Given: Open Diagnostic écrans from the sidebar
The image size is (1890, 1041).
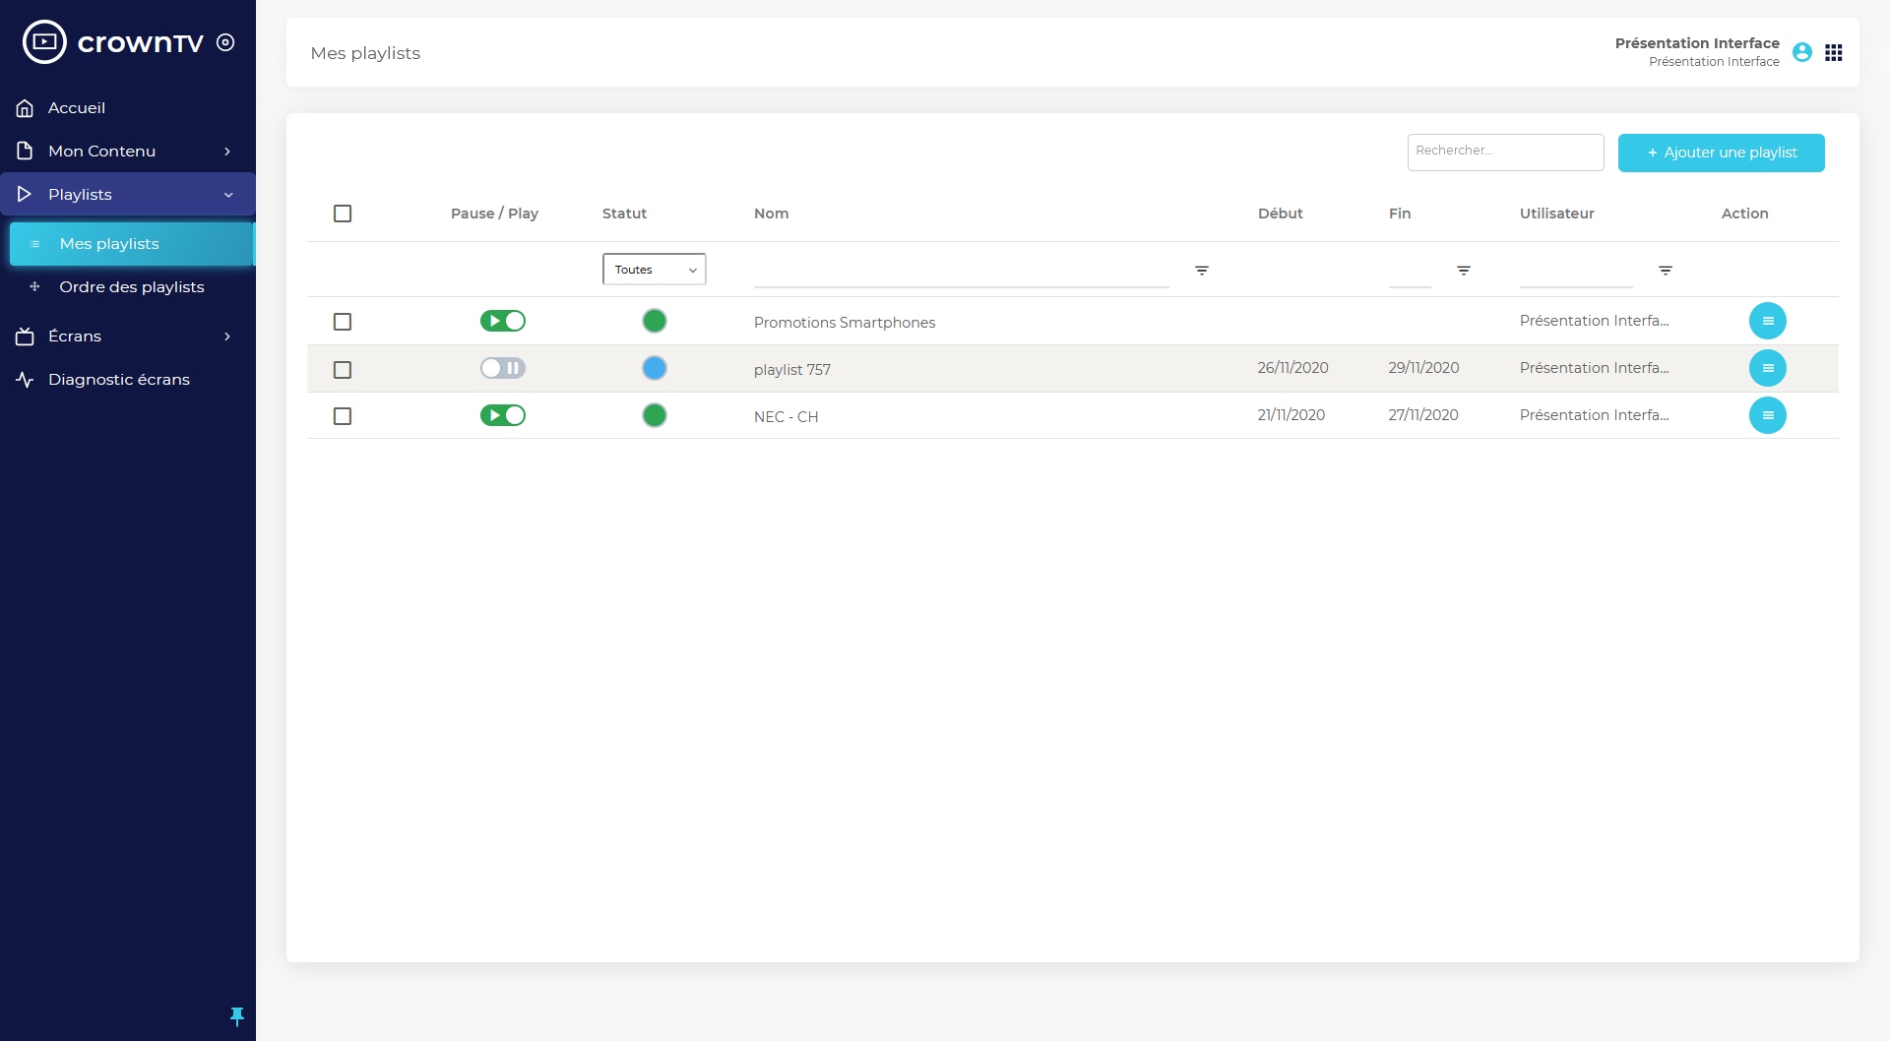Looking at the screenshot, I should [119, 380].
